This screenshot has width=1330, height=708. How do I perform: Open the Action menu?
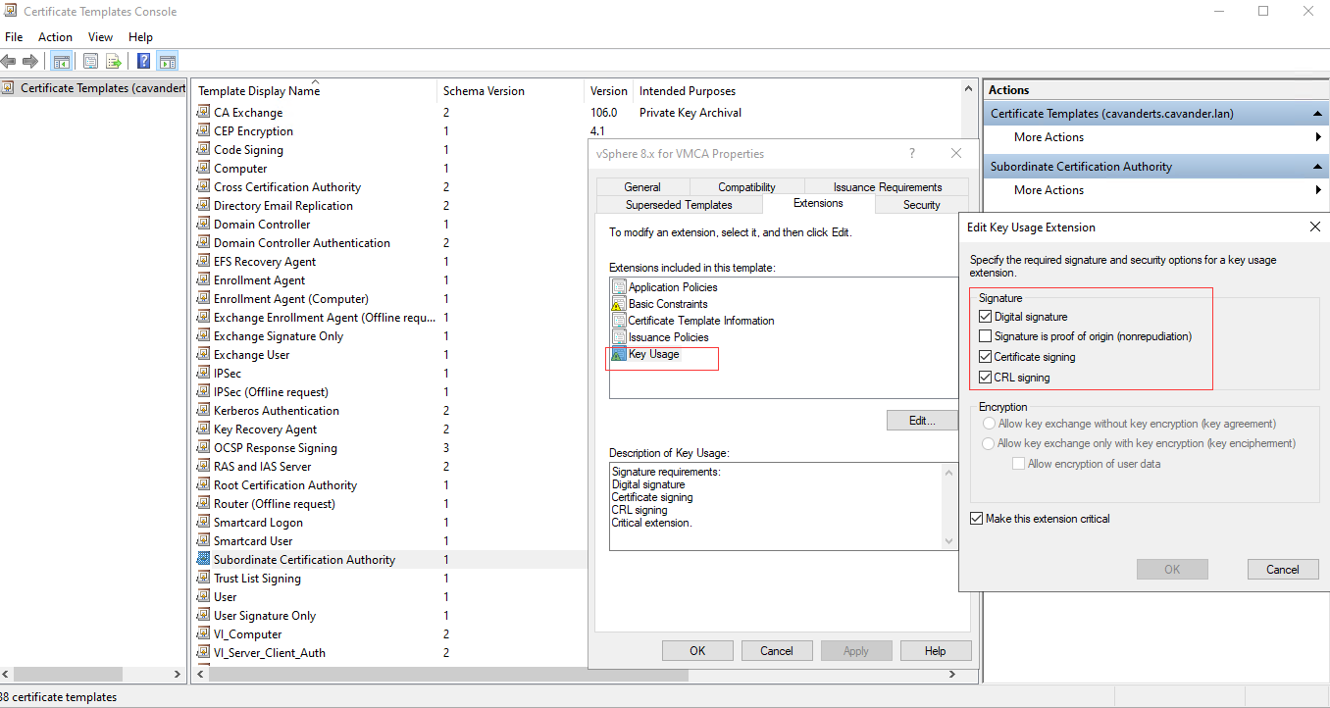click(x=56, y=37)
